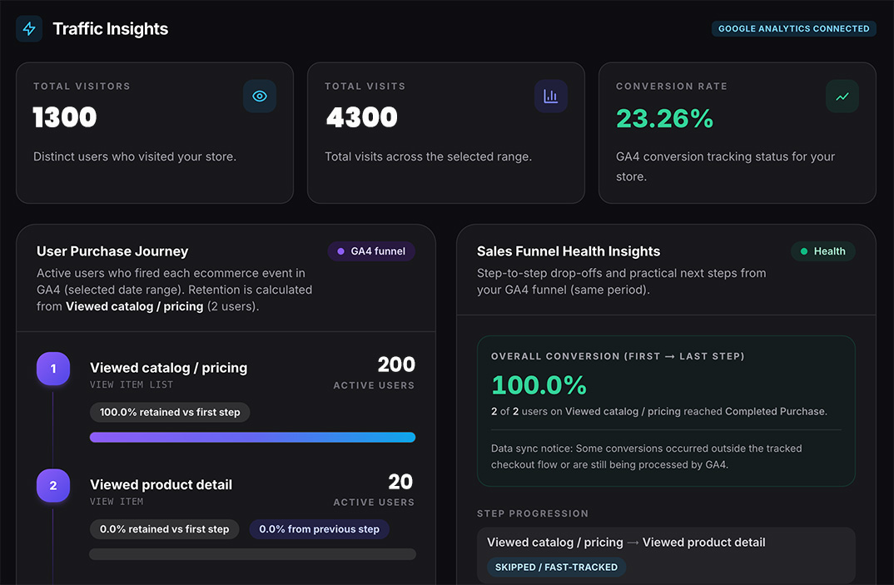The image size is (894, 585).
Task: Toggle the Health status badge
Action: coord(823,250)
